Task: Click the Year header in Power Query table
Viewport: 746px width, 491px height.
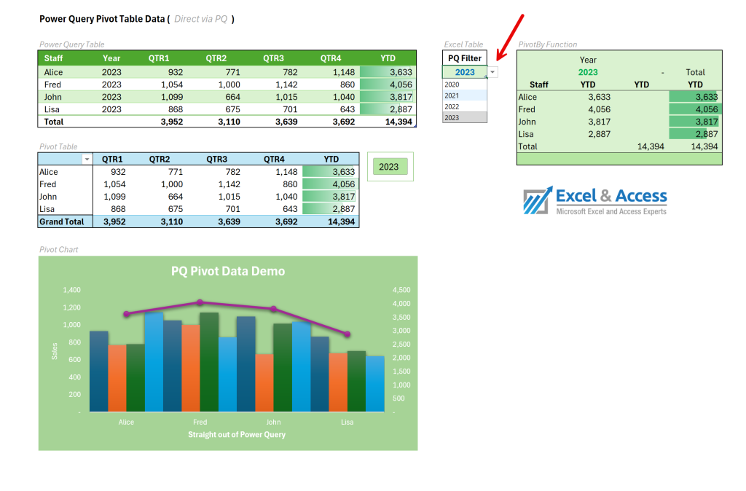Action: pyautogui.click(x=111, y=58)
